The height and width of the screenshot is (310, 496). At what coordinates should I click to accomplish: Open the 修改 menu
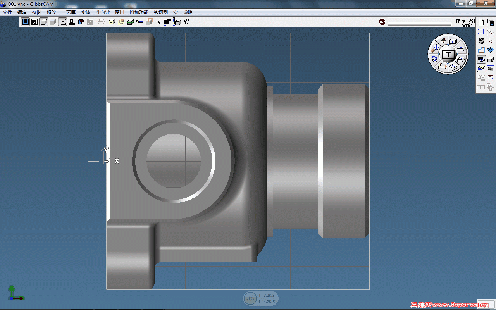tap(52, 12)
